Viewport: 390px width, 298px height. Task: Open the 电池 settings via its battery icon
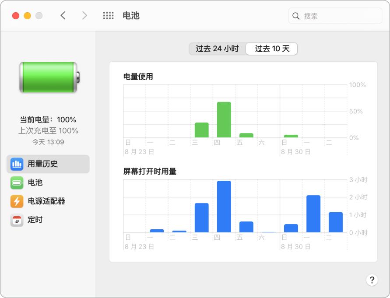18,182
